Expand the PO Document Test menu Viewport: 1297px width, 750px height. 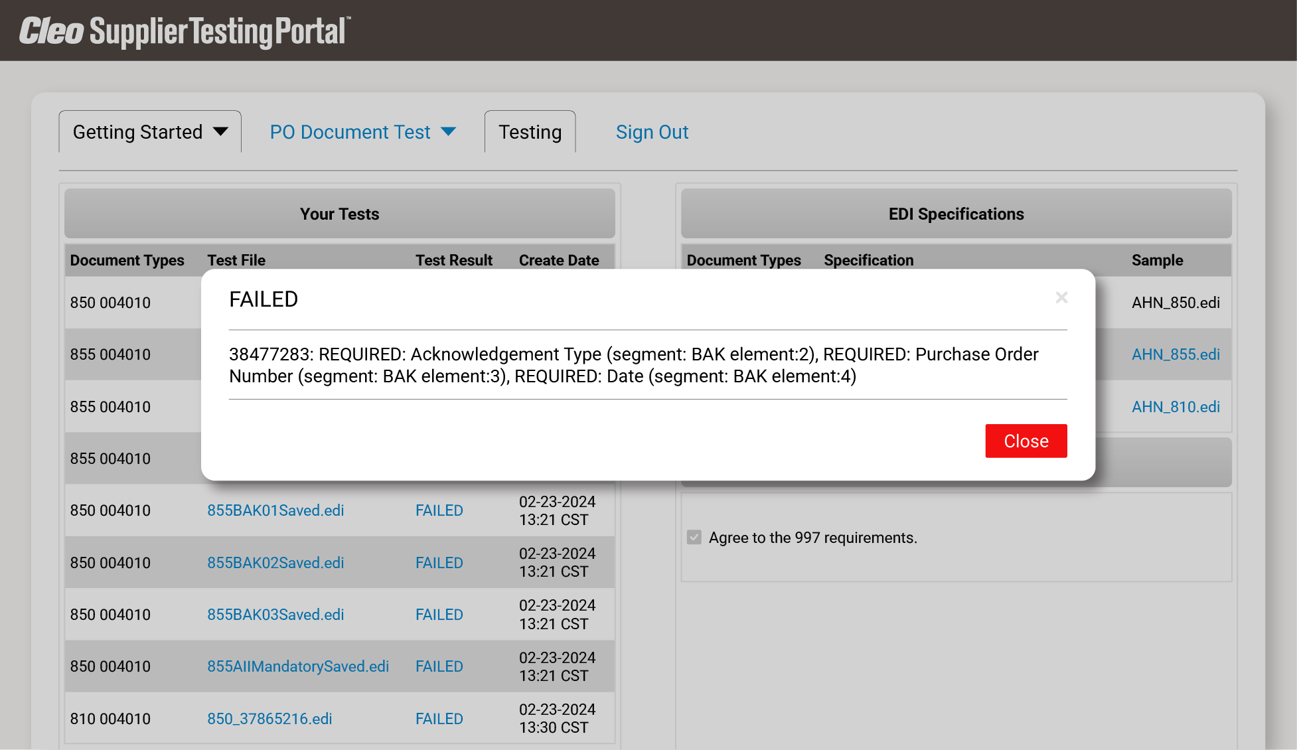click(x=448, y=131)
